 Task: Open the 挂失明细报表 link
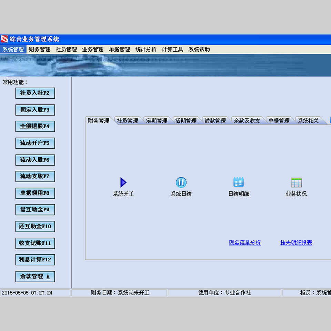pos(296,243)
